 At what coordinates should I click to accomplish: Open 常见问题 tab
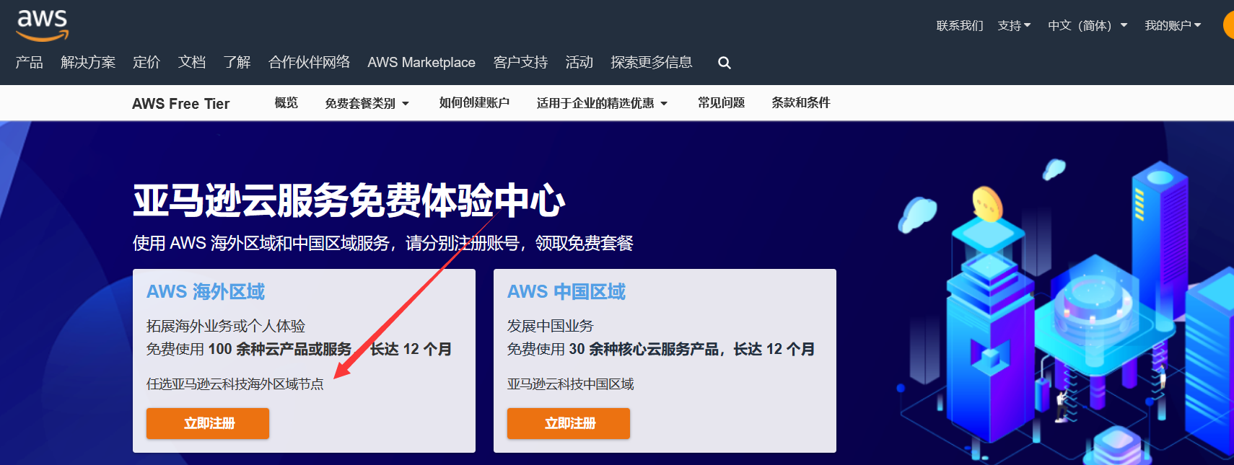pos(721,103)
